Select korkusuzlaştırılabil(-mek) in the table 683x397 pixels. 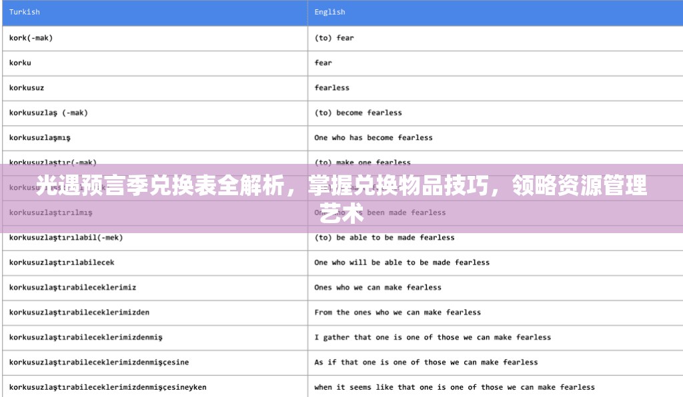(x=64, y=237)
